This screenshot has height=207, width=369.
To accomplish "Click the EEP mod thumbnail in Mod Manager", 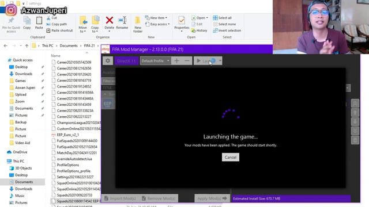I will pos(108,104).
